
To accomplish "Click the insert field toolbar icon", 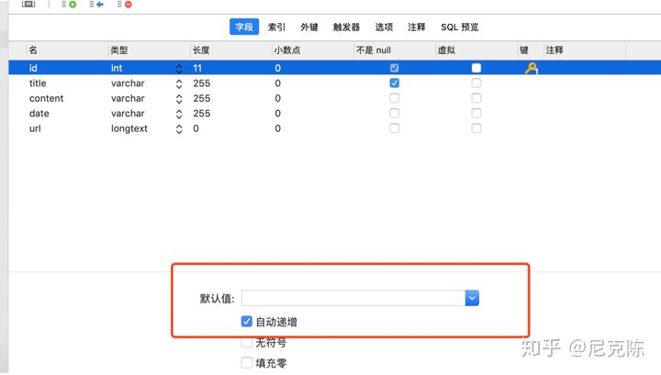I will 96,5.
